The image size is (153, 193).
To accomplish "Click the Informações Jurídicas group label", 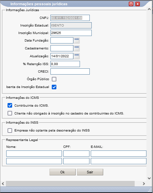I will 22,10.
